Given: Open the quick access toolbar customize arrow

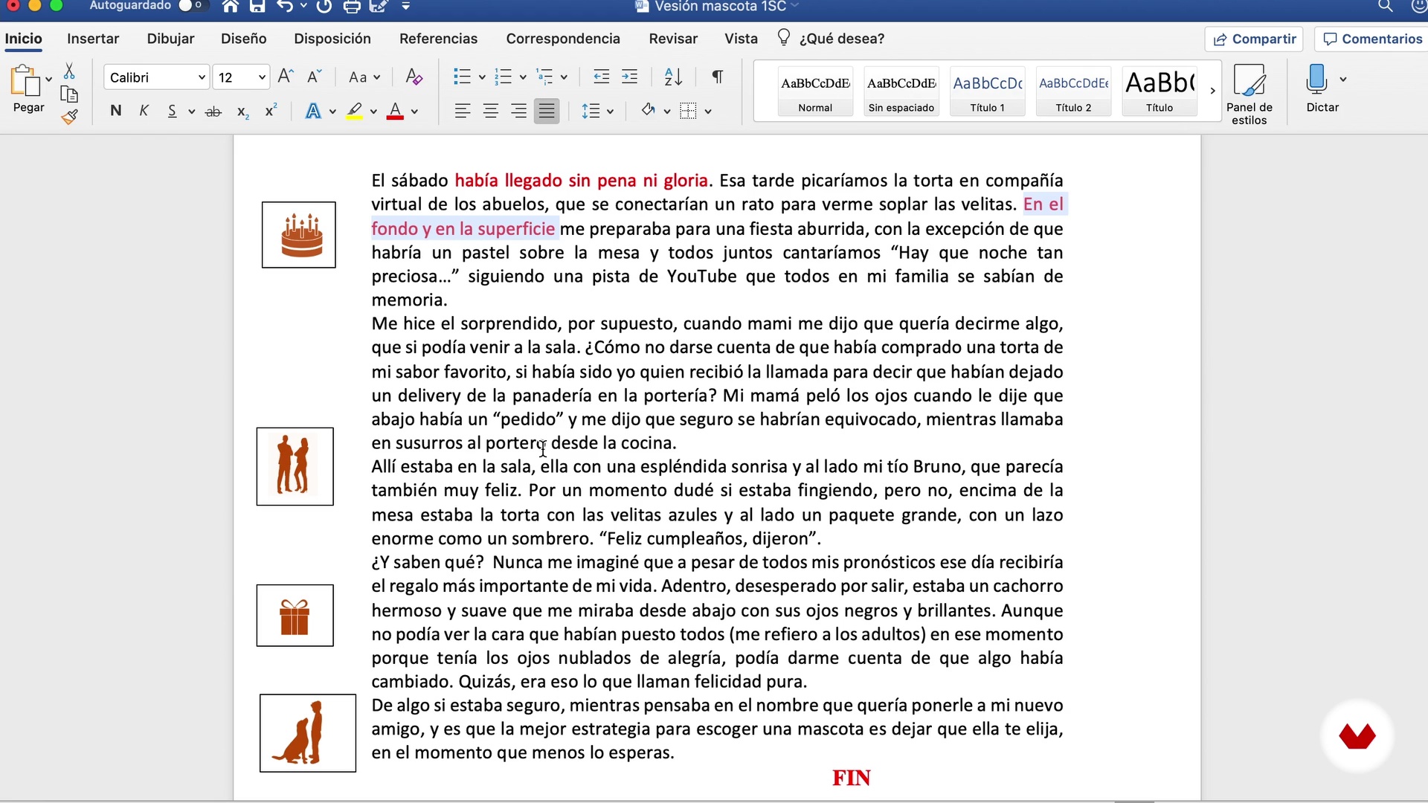Looking at the screenshot, I should click(405, 6).
